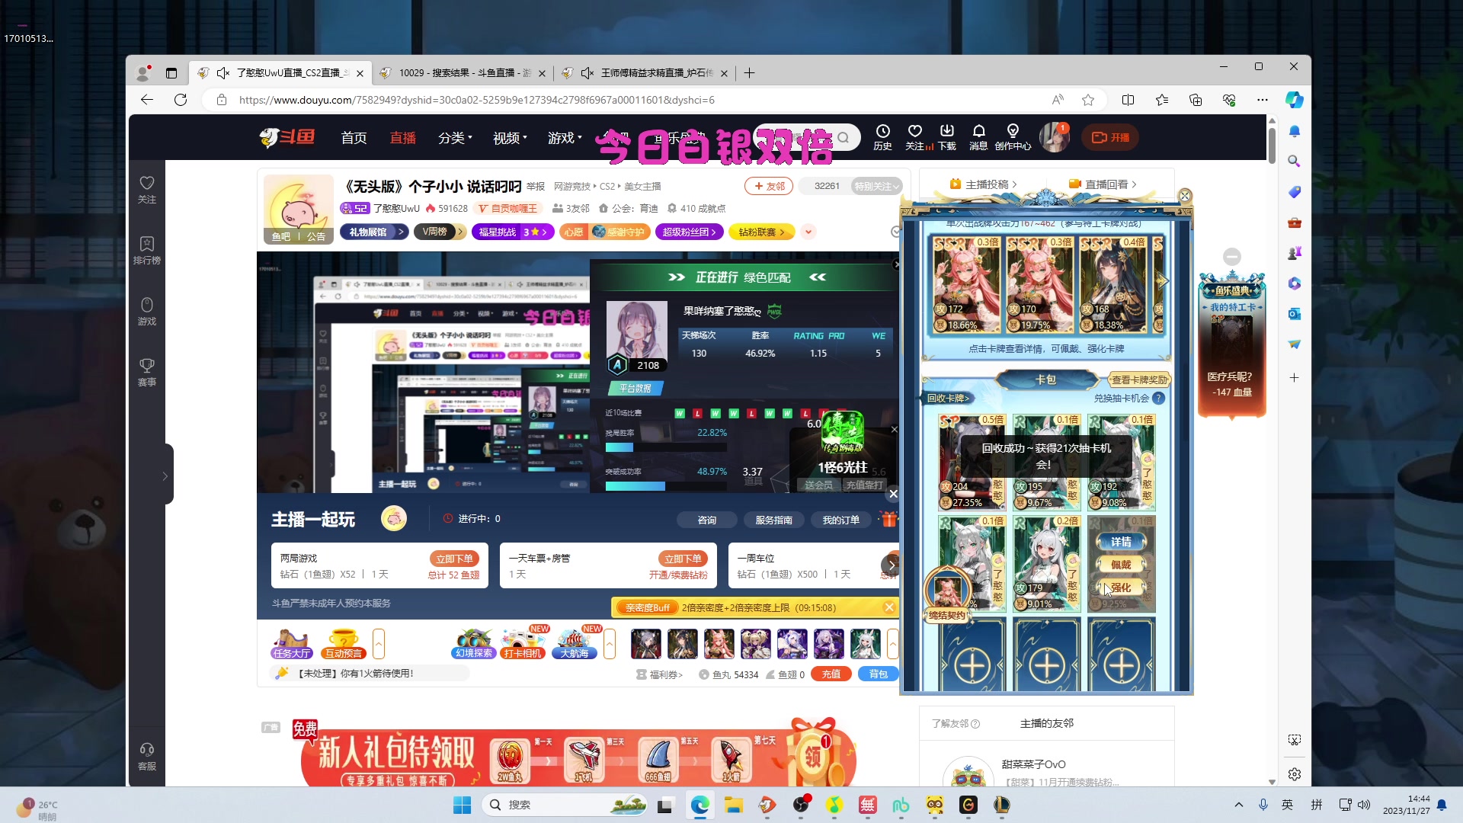Click the + 友邻 button

[769, 186]
